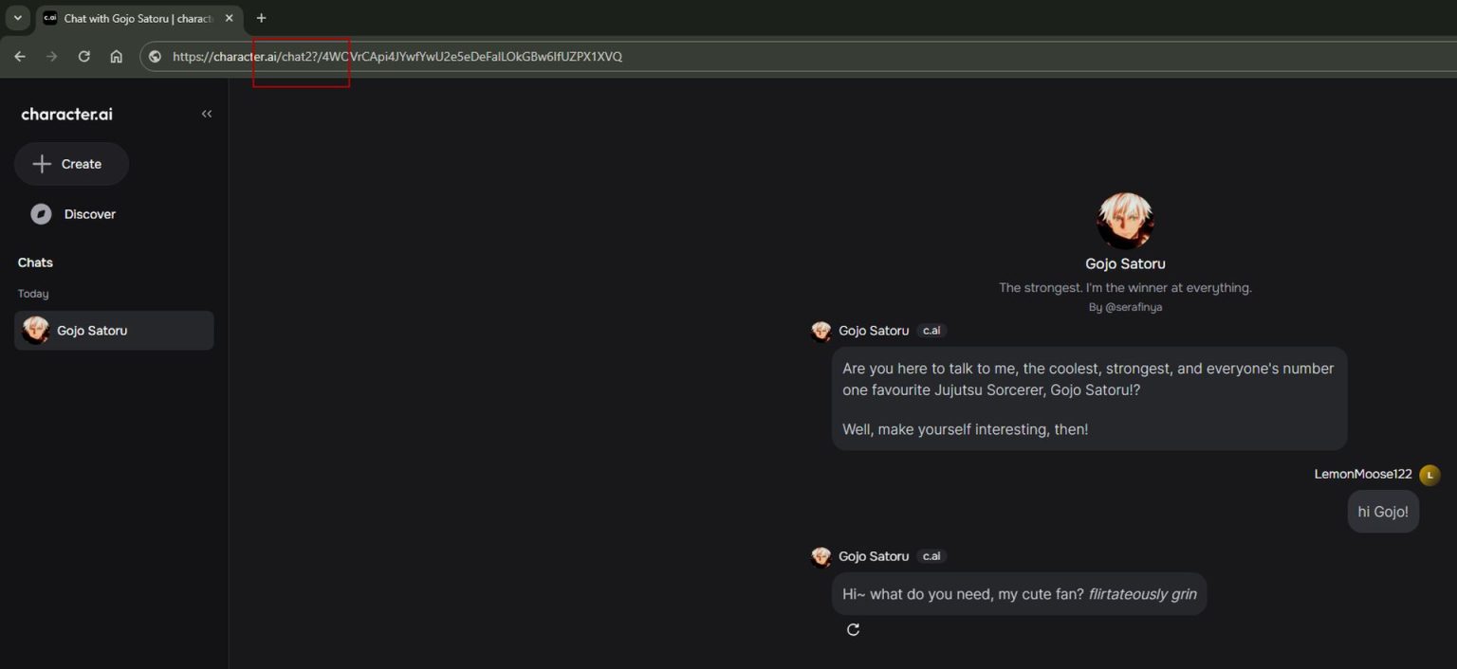Collapse the sidebar with double-chevron icon

point(207,114)
